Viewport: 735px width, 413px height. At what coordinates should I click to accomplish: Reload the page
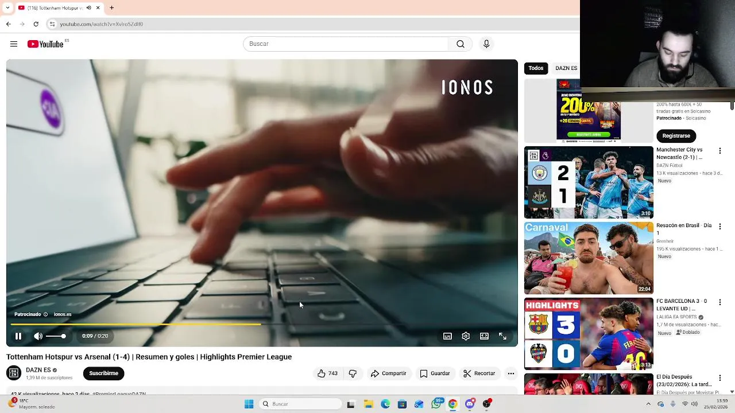click(36, 24)
